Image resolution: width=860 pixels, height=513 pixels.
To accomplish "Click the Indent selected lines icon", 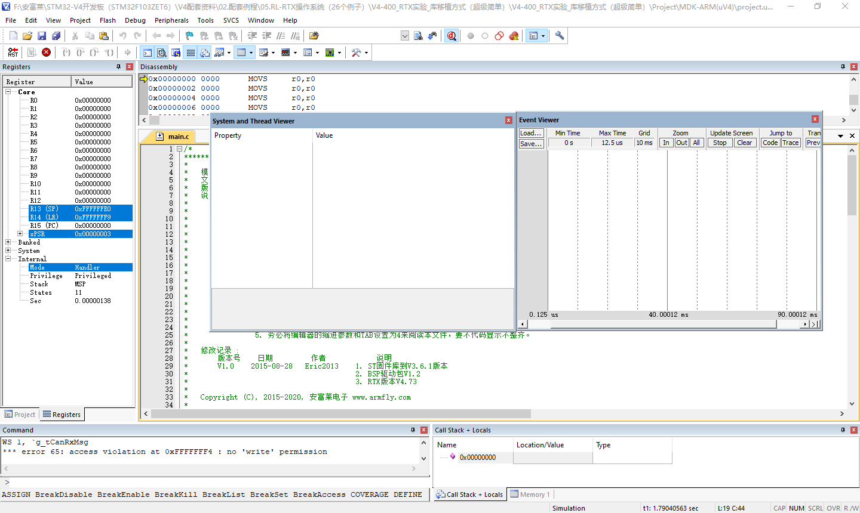I will [252, 36].
